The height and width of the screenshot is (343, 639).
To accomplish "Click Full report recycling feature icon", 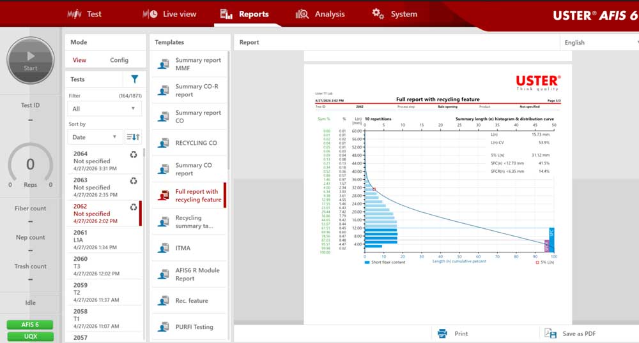I will (x=164, y=196).
